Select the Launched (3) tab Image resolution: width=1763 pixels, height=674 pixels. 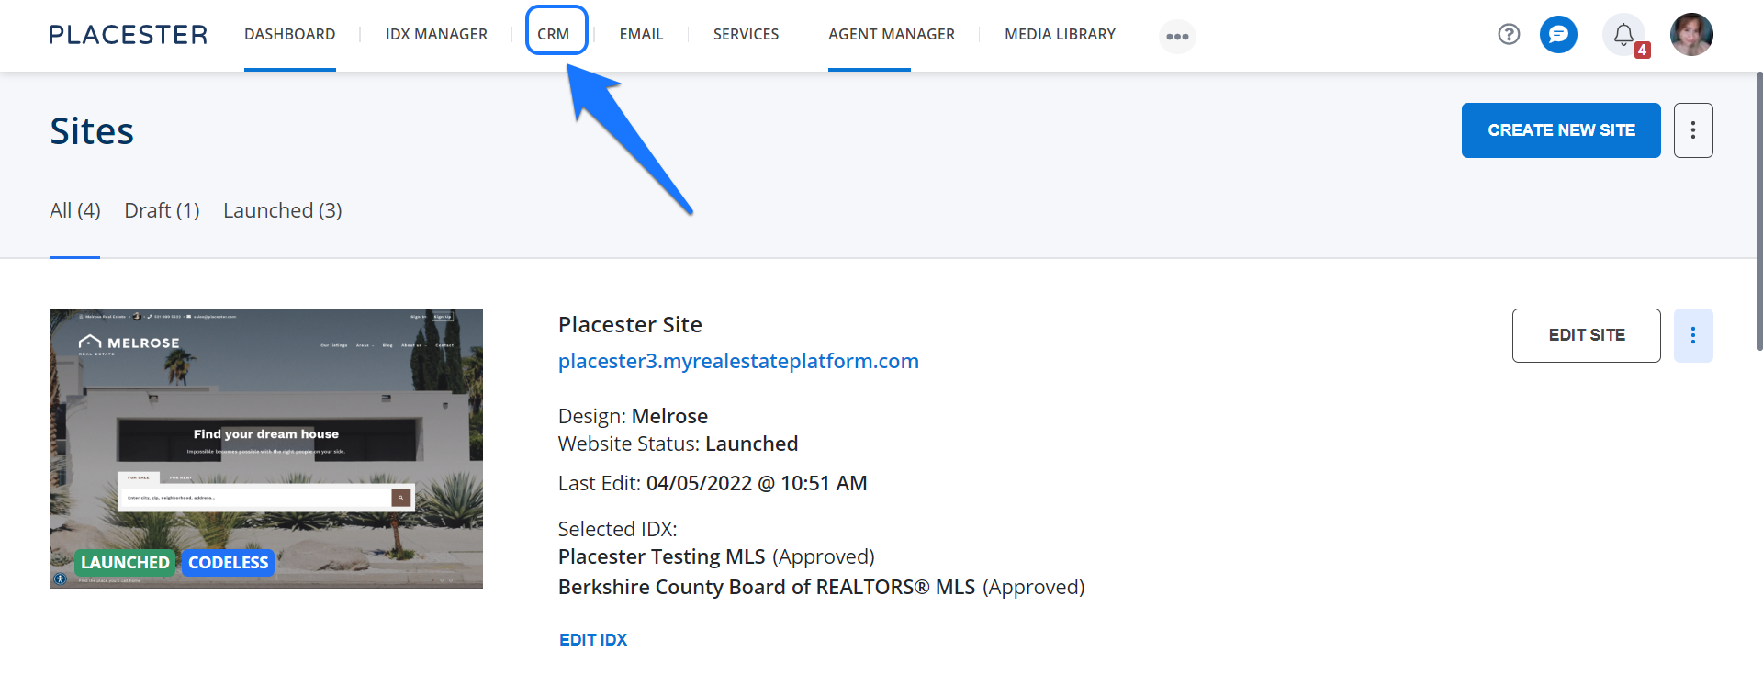(x=283, y=210)
